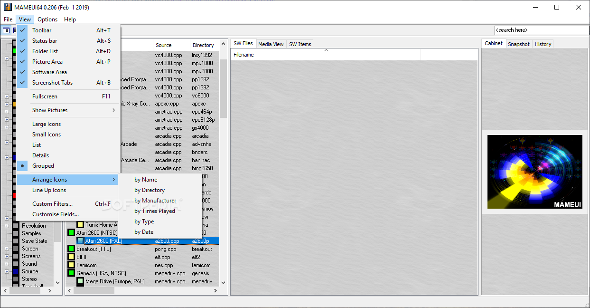Click the yellow icon beside Tunix Home A
The height and width of the screenshot is (308, 590).
pos(80,225)
